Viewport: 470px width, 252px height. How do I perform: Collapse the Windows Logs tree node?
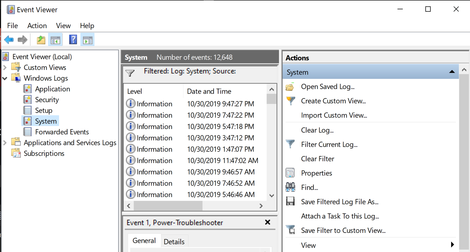tap(5, 79)
